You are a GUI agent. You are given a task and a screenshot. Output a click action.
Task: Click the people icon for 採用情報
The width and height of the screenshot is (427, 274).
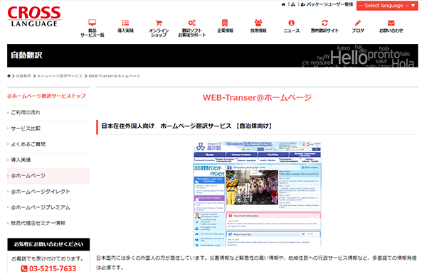[258, 23]
